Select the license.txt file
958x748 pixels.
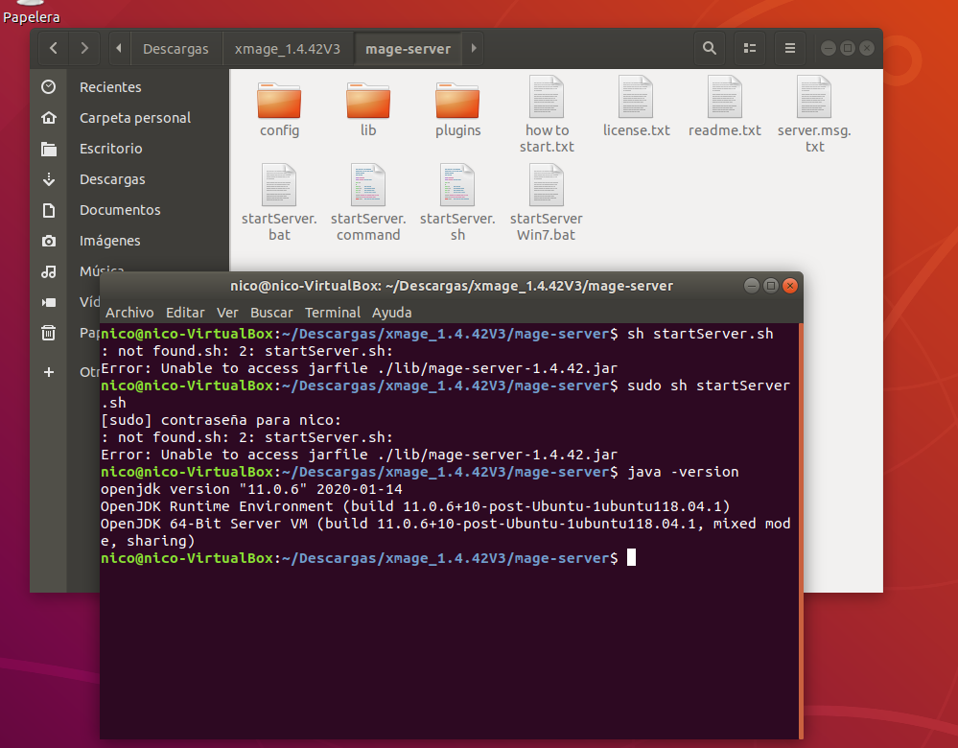pos(636,107)
